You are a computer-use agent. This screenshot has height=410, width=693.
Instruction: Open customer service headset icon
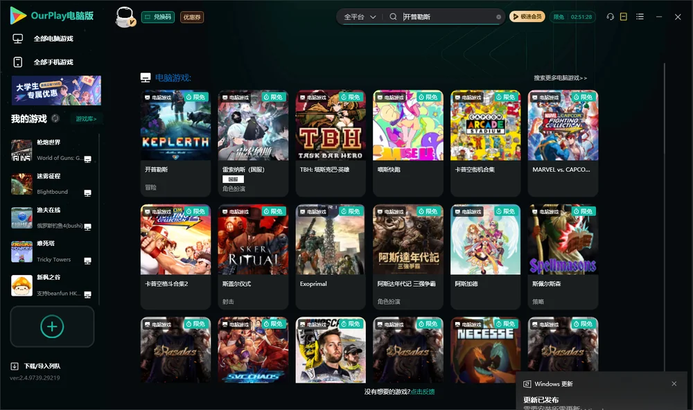pyautogui.click(x=610, y=17)
